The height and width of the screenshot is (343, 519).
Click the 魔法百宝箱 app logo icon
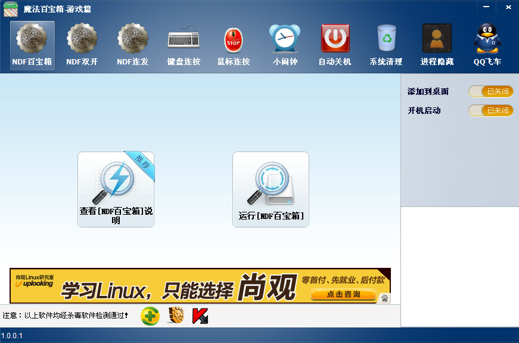(x=11, y=9)
